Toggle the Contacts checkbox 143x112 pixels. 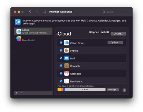pyautogui.click(x=61, y=66)
